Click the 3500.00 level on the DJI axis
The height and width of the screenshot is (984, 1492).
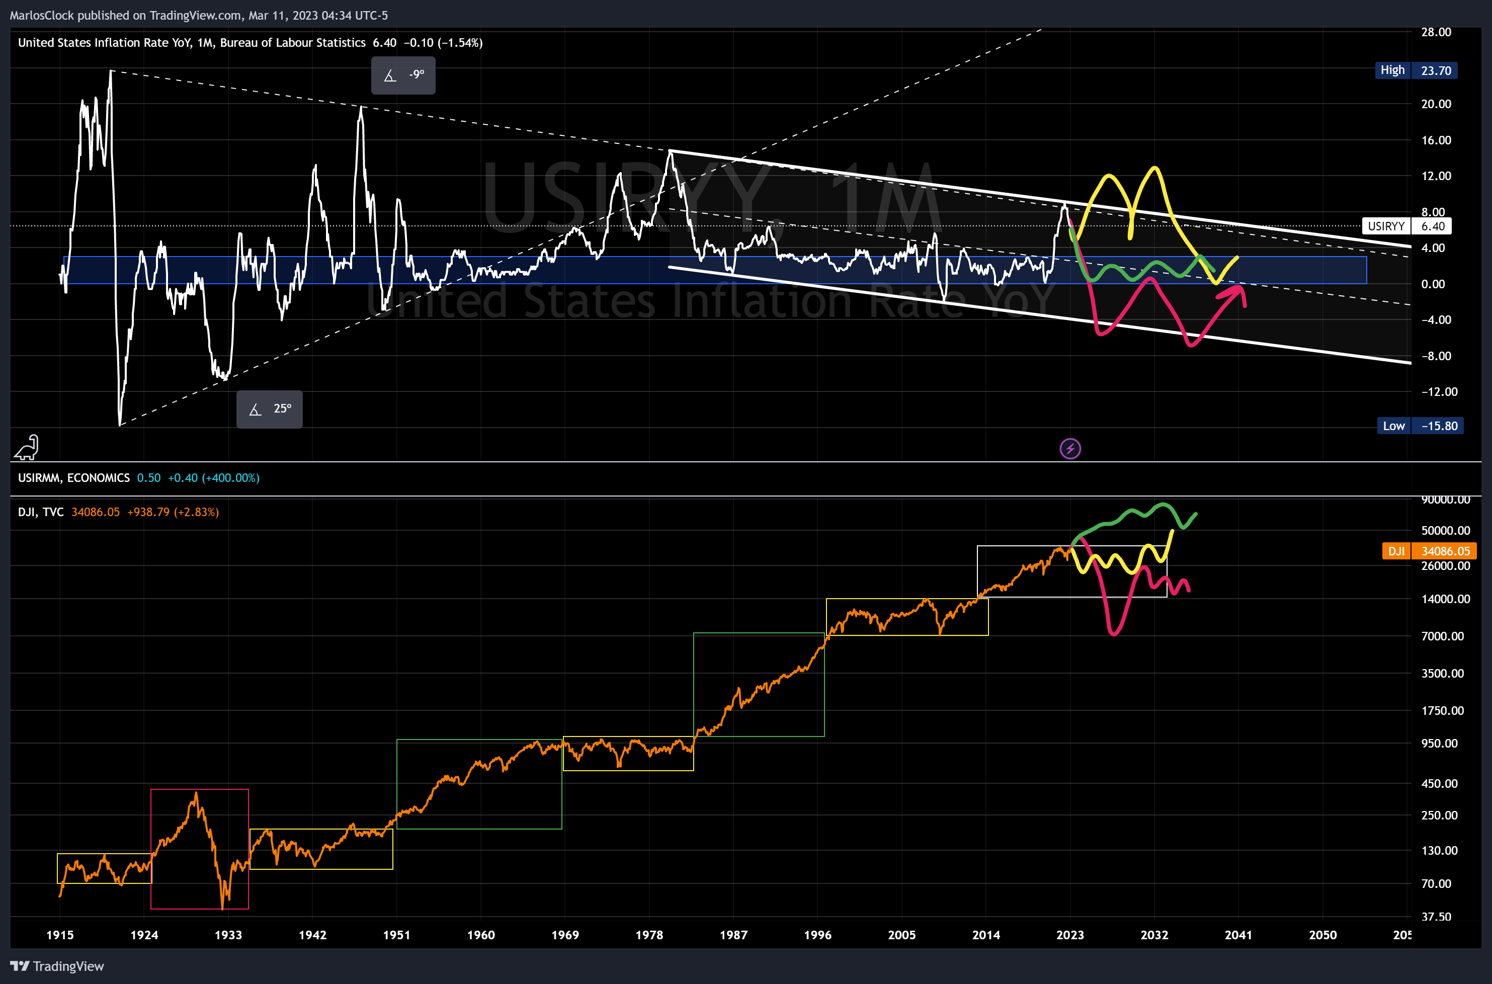pos(1442,674)
